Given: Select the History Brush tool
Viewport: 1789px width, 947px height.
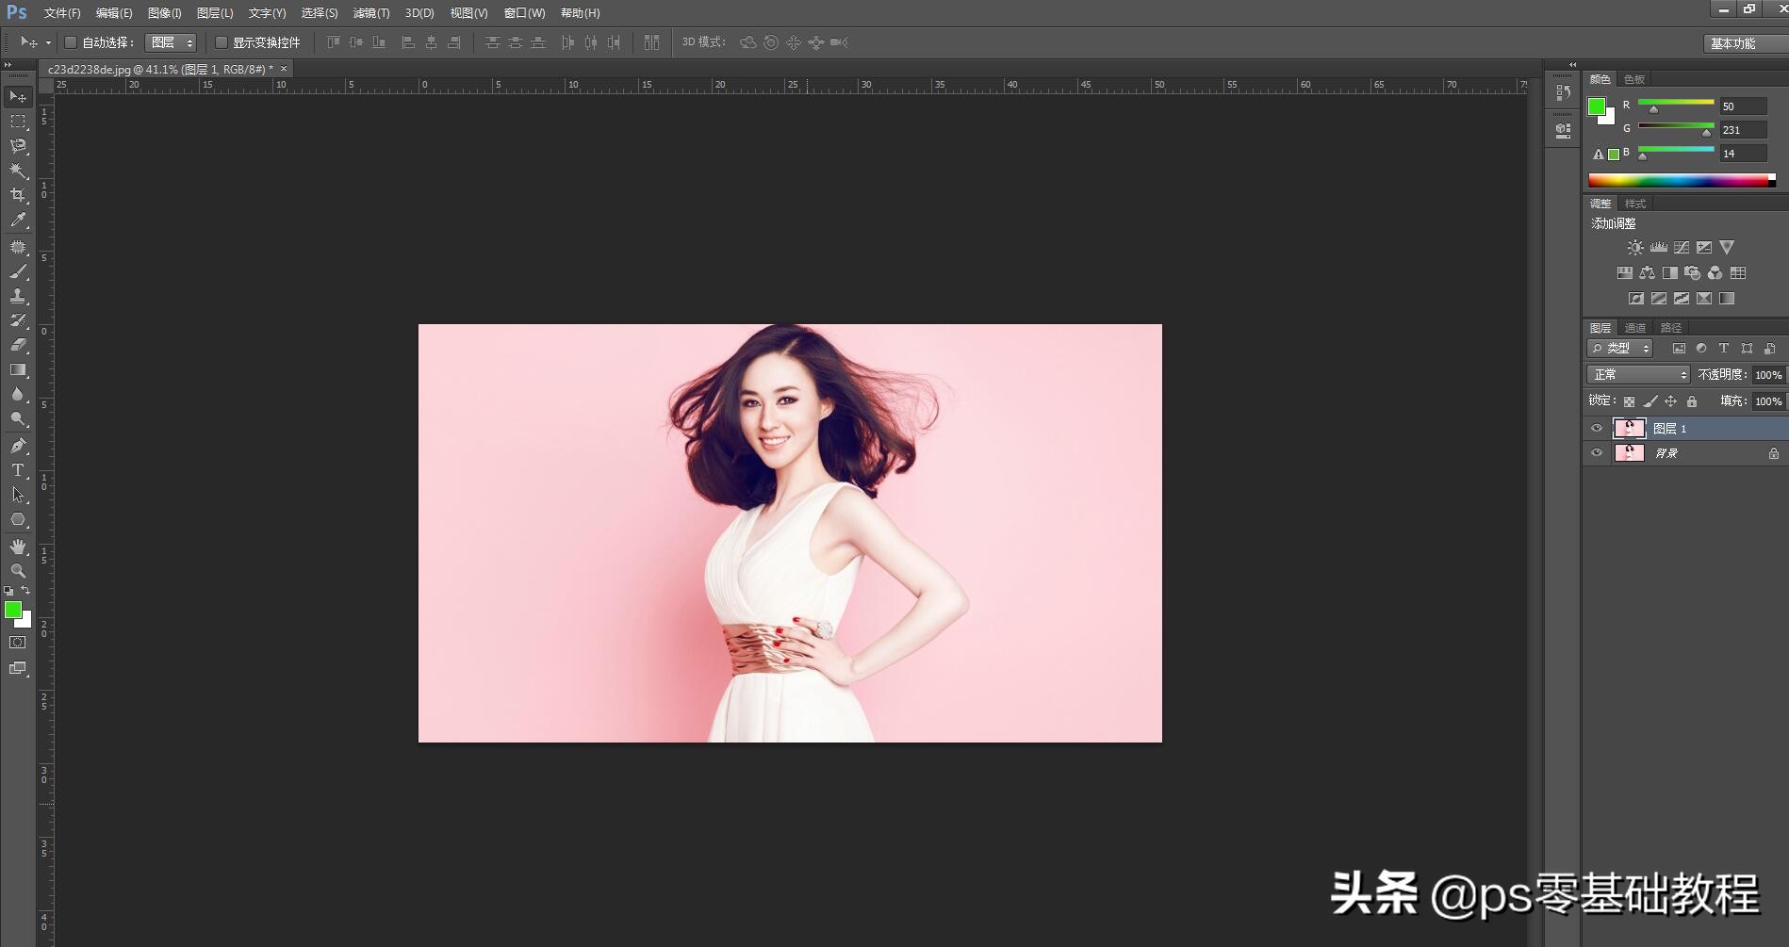Looking at the screenshot, I should [x=18, y=320].
